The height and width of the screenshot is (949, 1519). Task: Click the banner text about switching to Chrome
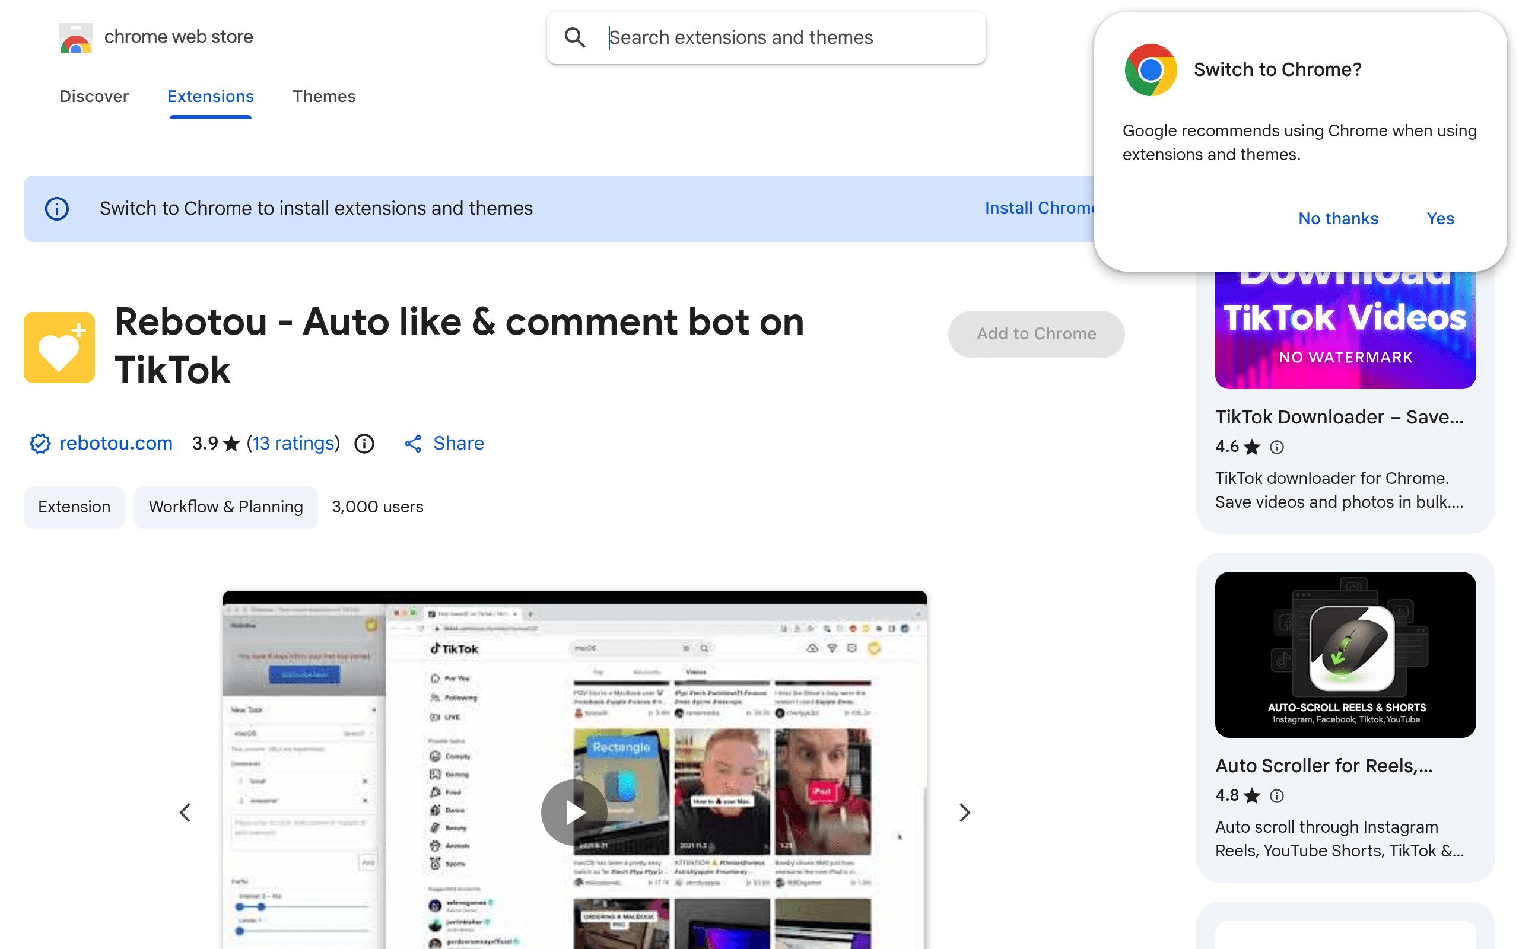pos(316,208)
